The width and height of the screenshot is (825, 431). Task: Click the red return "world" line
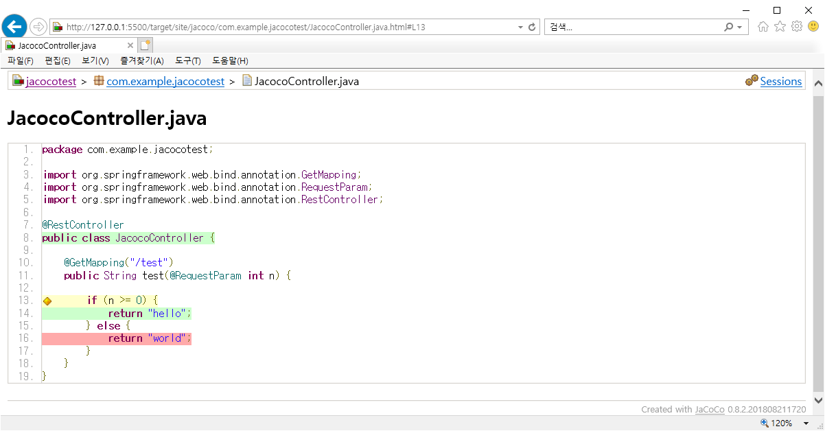[x=117, y=338]
